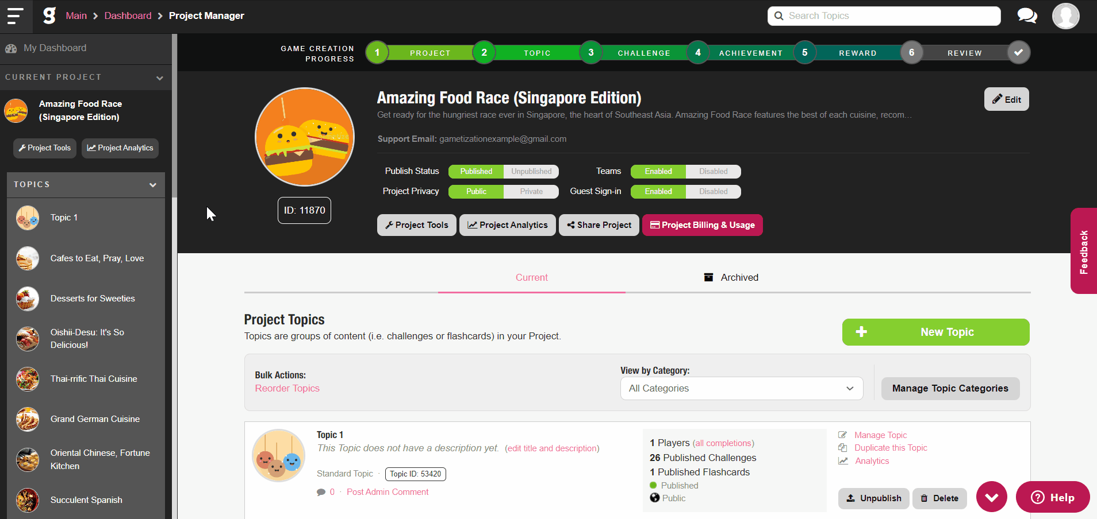Image resolution: width=1097 pixels, height=519 pixels.
Task: Click Reorder Topics link
Action: coord(287,389)
